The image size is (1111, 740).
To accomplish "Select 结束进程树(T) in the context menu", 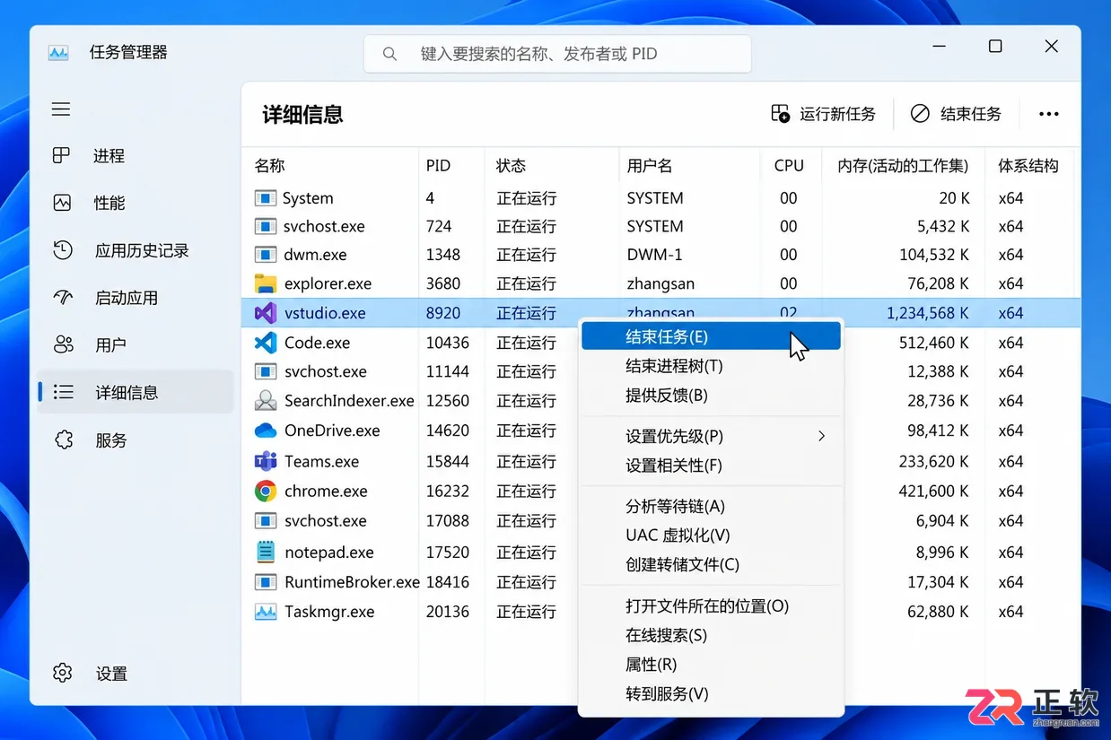I will point(711,366).
